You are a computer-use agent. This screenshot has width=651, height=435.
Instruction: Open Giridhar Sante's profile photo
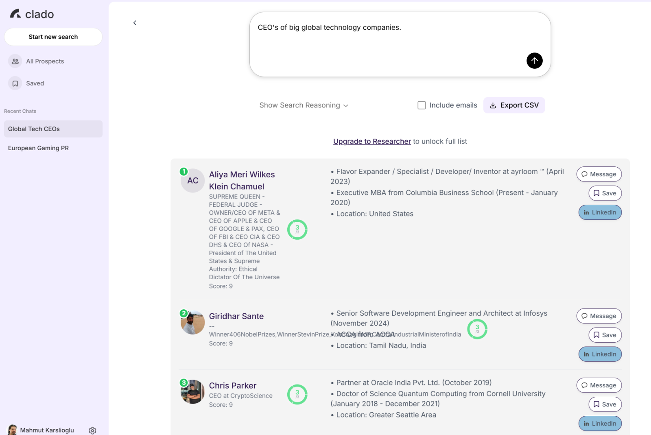pos(192,322)
